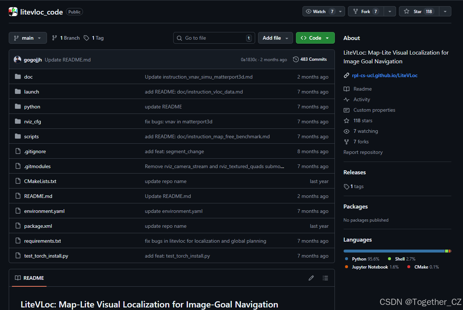
Task: Expand the Star lists dropdown arrow
Action: (x=445, y=11)
